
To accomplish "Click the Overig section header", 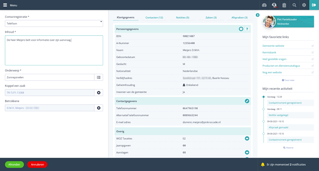I will 183,131.
